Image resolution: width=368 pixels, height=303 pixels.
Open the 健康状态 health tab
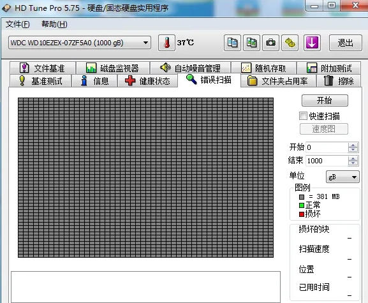(x=147, y=81)
